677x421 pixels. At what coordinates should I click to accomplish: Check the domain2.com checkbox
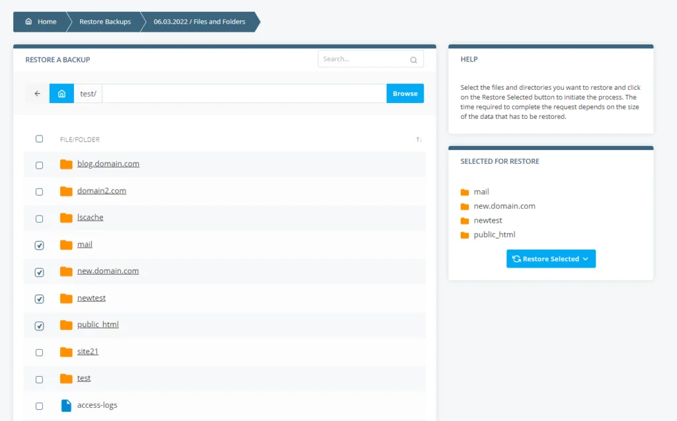[x=39, y=192]
